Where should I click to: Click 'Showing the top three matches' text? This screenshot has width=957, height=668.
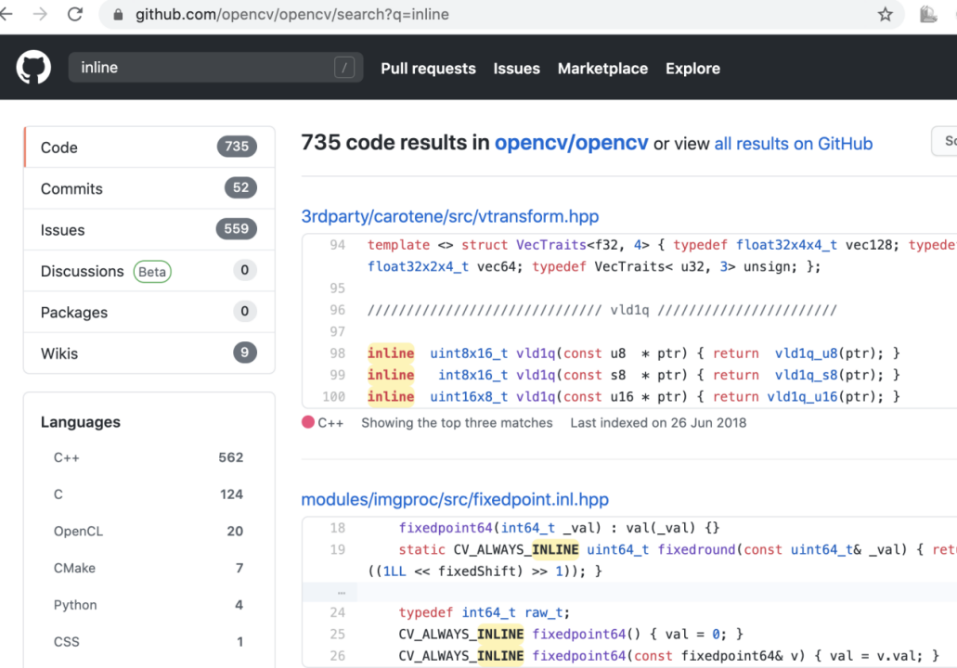(x=457, y=423)
